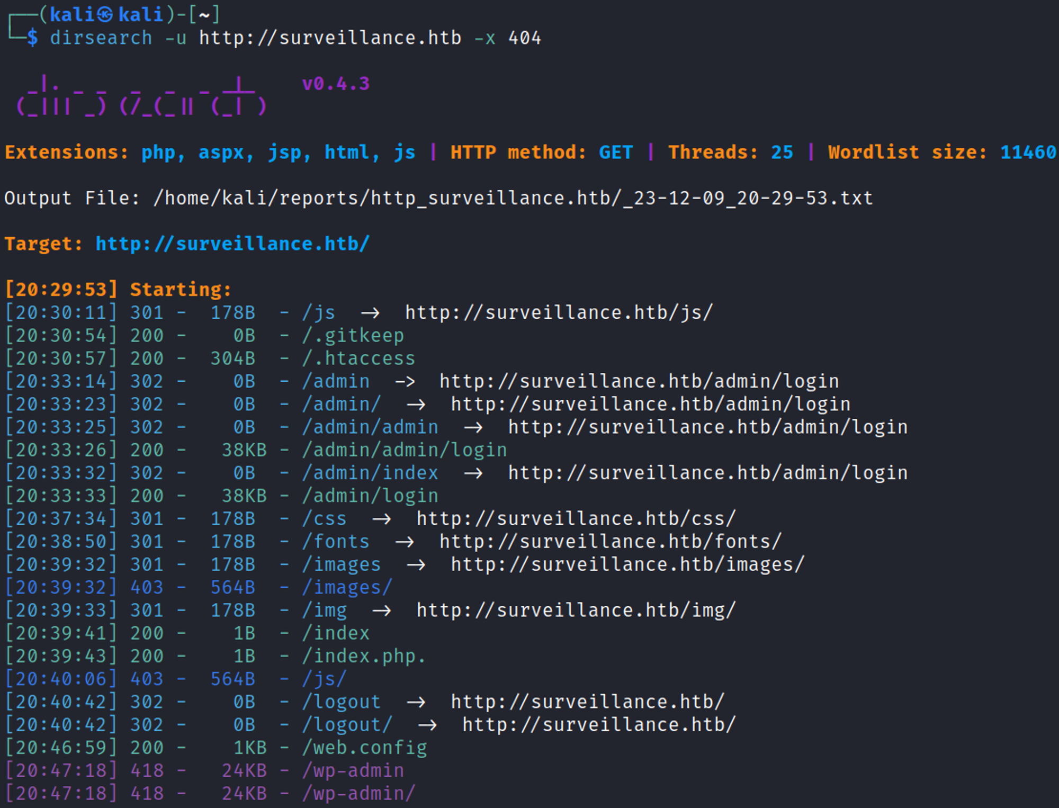Click the /.gitkeep result path

point(353,335)
